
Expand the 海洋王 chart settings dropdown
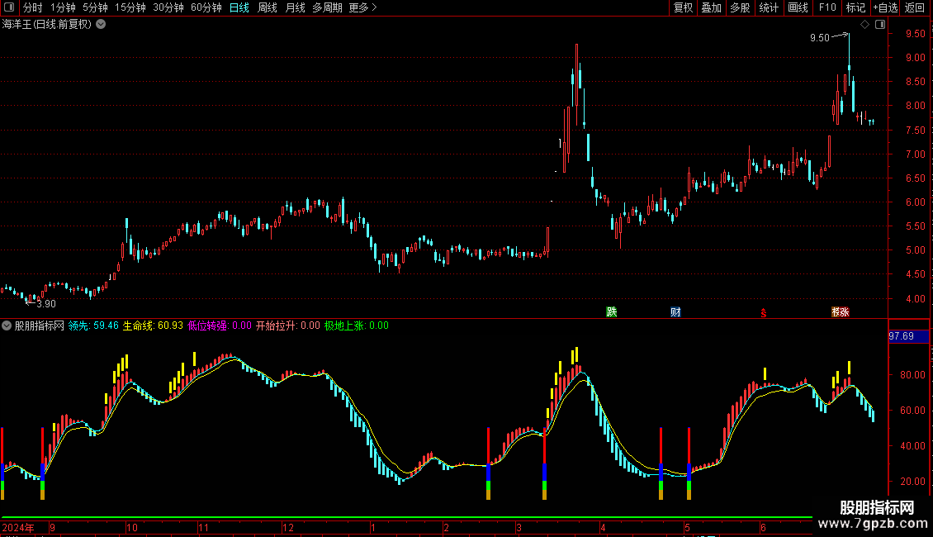(x=102, y=24)
